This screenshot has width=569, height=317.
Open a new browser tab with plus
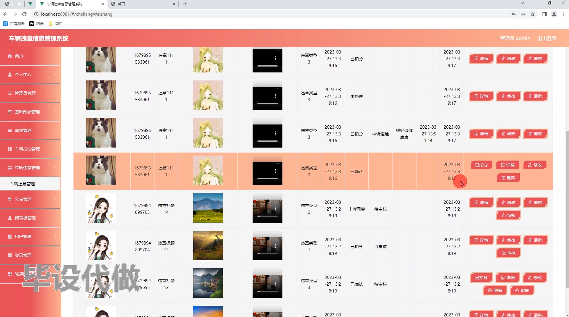tap(185, 4)
